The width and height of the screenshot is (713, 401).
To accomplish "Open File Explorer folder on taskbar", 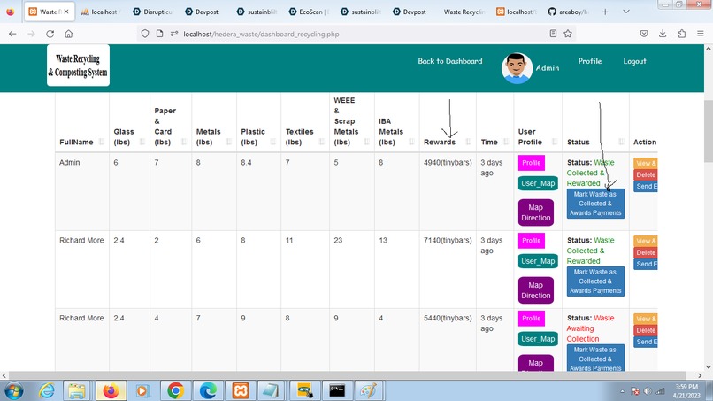I will tap(77, 390).
